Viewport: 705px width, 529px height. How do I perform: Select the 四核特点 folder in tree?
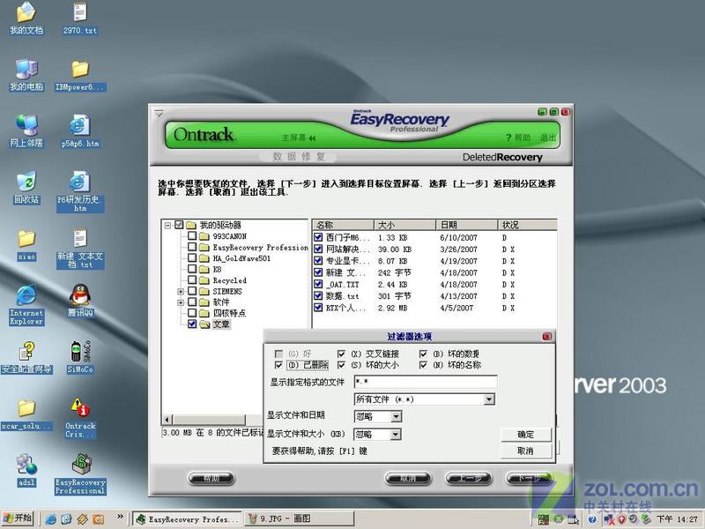tap(229, 313)
